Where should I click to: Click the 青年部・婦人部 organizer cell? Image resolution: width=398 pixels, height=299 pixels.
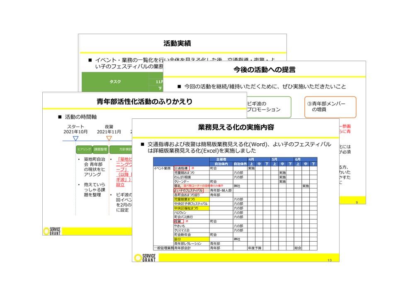[x=221, y=191]
